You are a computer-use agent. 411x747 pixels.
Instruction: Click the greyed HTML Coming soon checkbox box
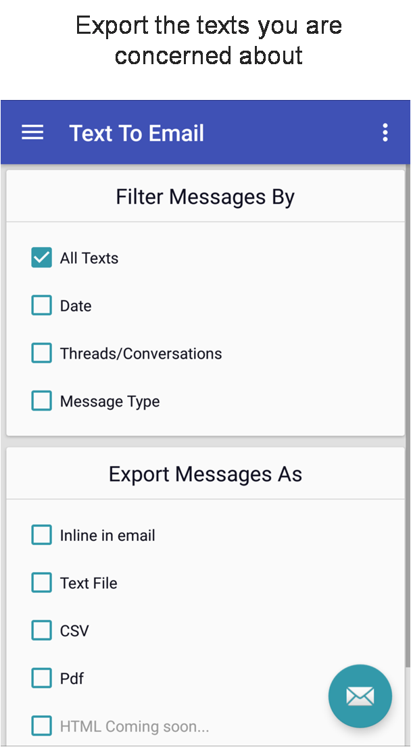click(41, 726)
